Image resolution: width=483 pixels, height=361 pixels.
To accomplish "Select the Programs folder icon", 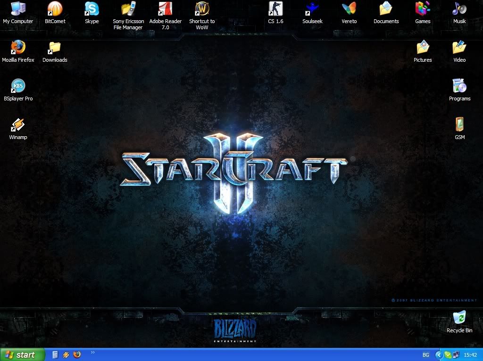I will tap(459, 86).
